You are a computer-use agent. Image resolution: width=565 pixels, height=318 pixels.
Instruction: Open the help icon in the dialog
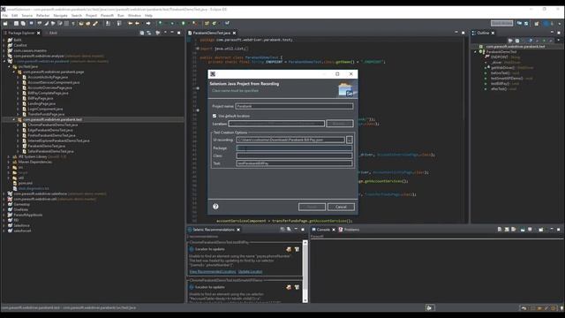(x=215, y=206)
